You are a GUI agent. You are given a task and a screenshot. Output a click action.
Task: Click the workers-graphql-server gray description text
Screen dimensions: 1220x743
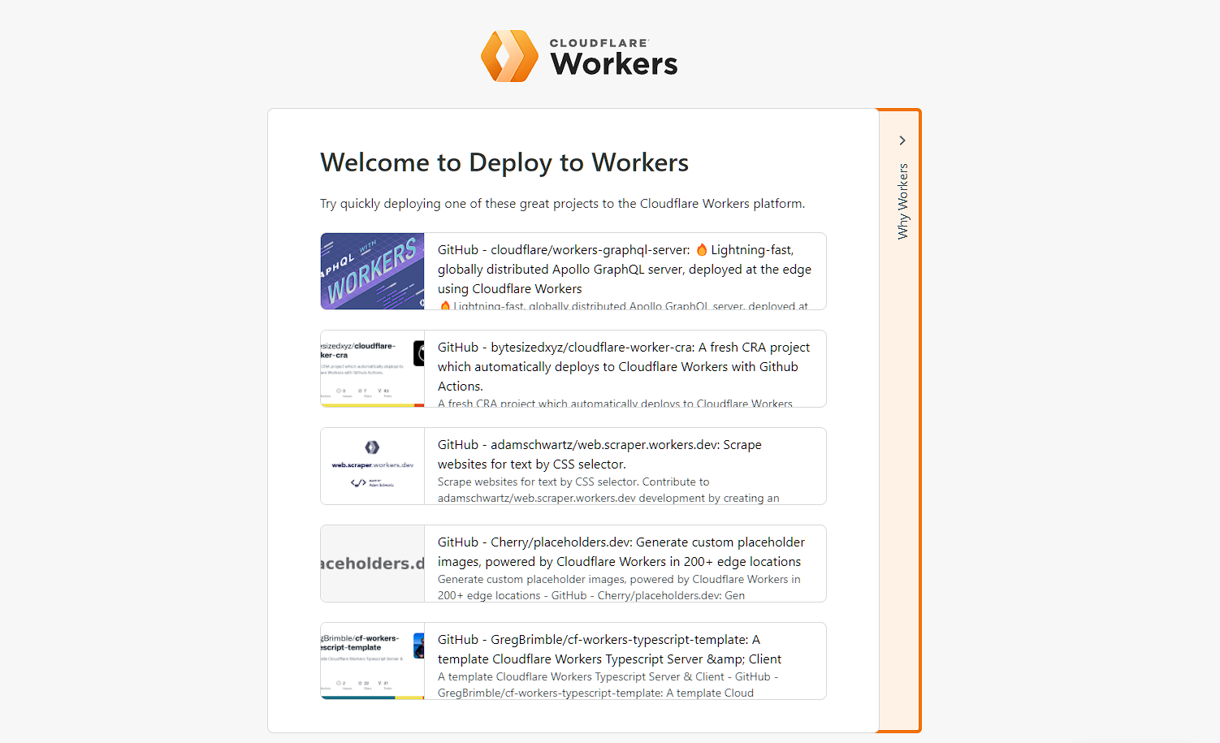pyautogui.click(x=623, y=305)
